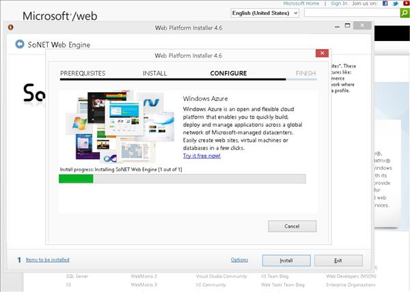Click the CONFIGURE step label
Screen dimensions: 410x292
coord(228,73)
